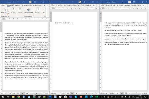Open the Bearbeiten editing group in left window
This screenshot has width=149, height=99.
[38, 11]
